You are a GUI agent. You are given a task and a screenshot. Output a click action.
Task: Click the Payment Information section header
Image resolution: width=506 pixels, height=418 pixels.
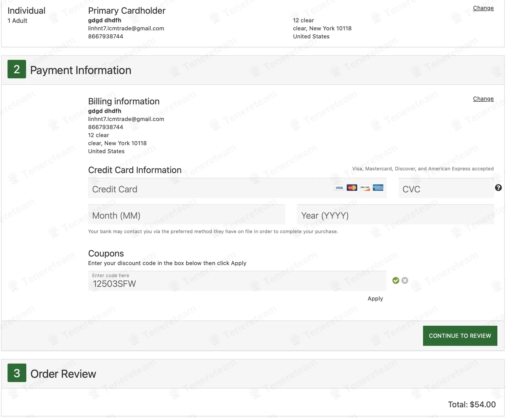[81, 70]
